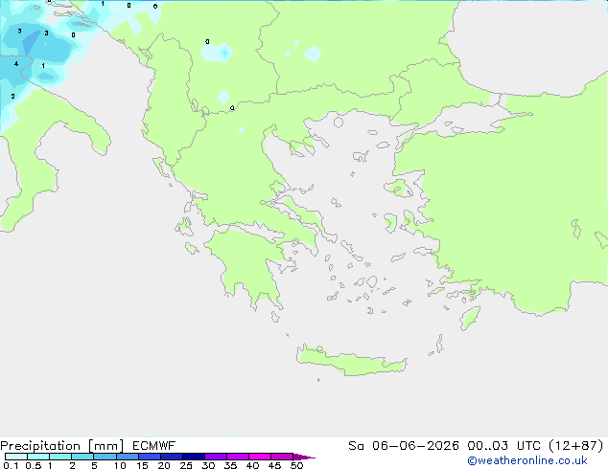Click the legend swatch between 1 and 2
Viewport: 608px width, 469px height.
60,457
